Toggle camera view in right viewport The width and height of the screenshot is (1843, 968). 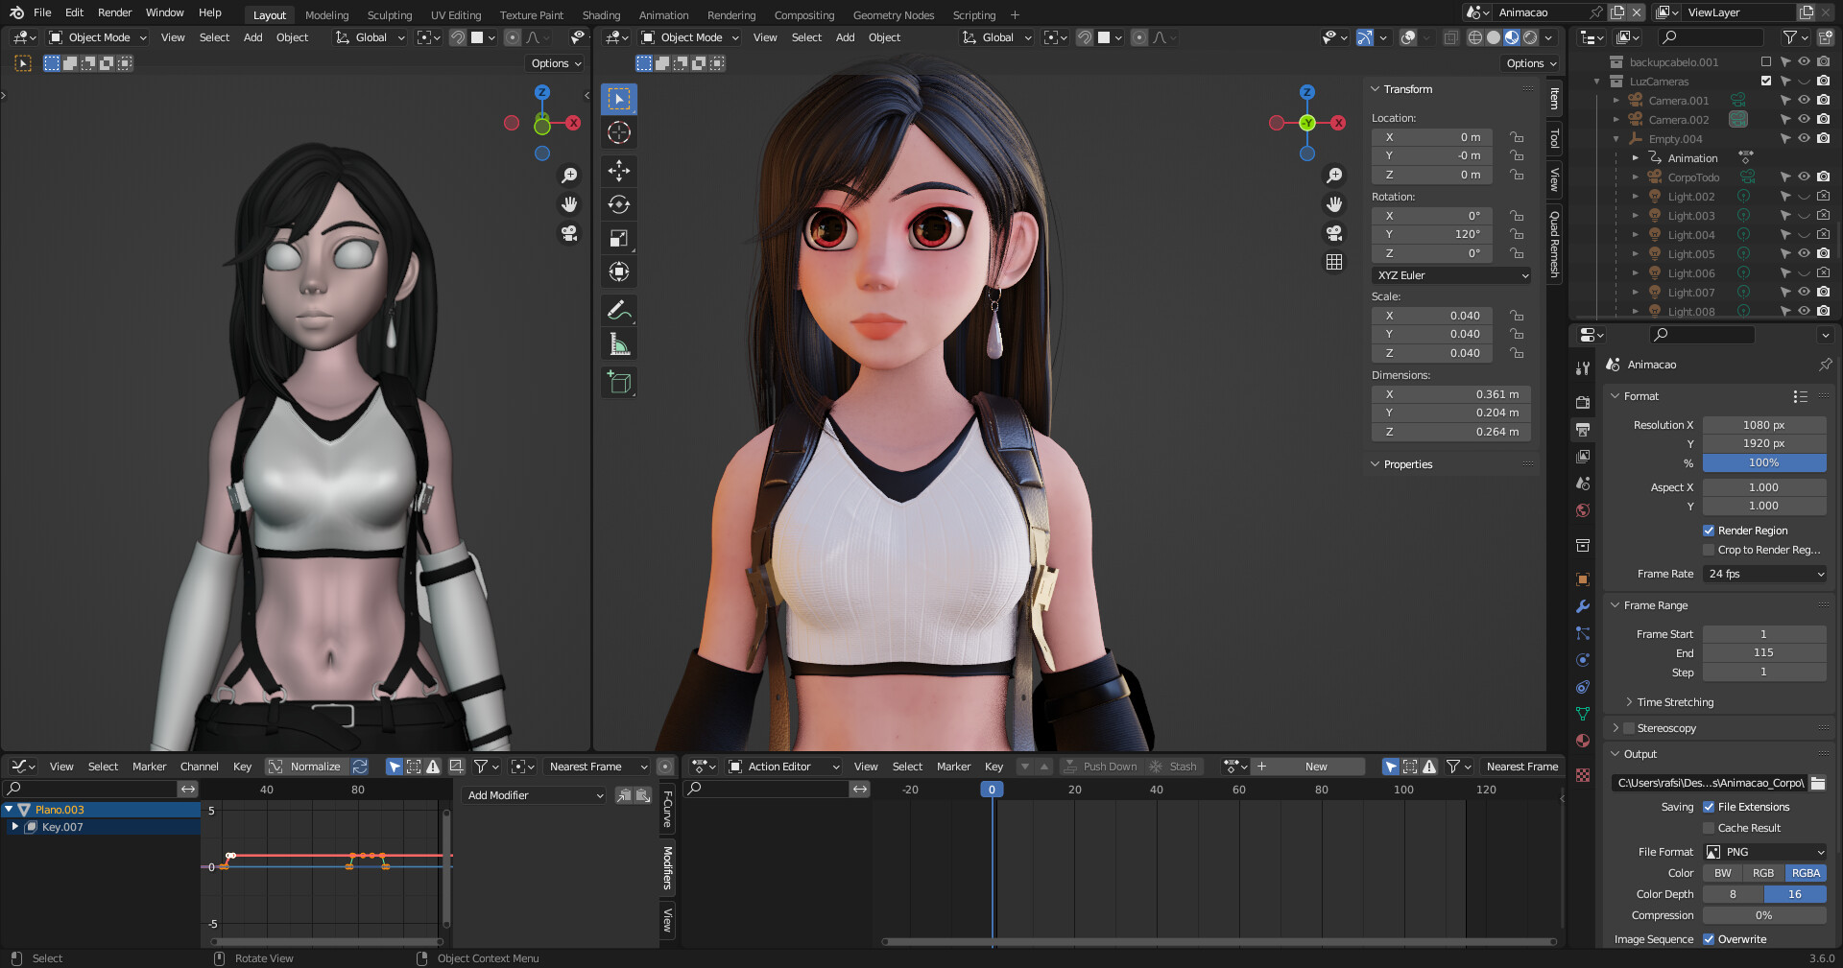point(1334,233)
